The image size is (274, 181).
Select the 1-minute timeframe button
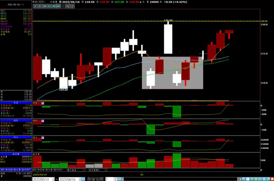(x=35, y=6)
